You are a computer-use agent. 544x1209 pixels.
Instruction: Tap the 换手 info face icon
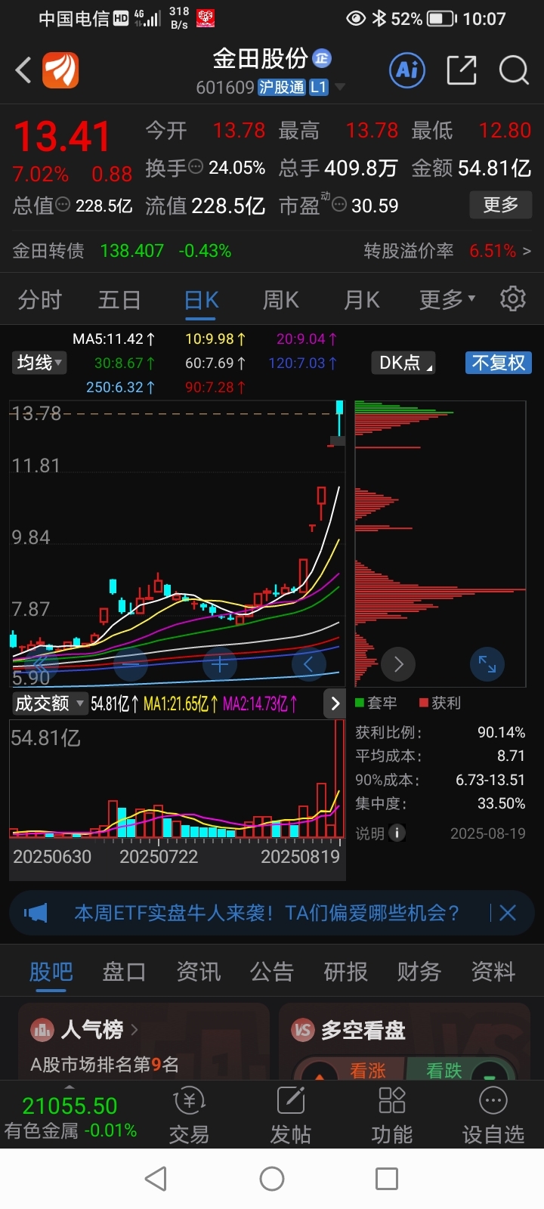click(x=196, y=166)
